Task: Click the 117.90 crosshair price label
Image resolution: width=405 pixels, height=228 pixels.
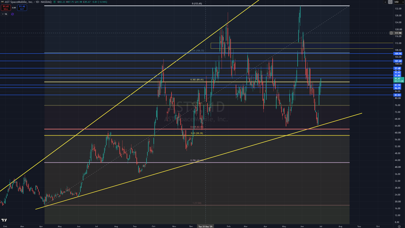Action: pos(398,33)
